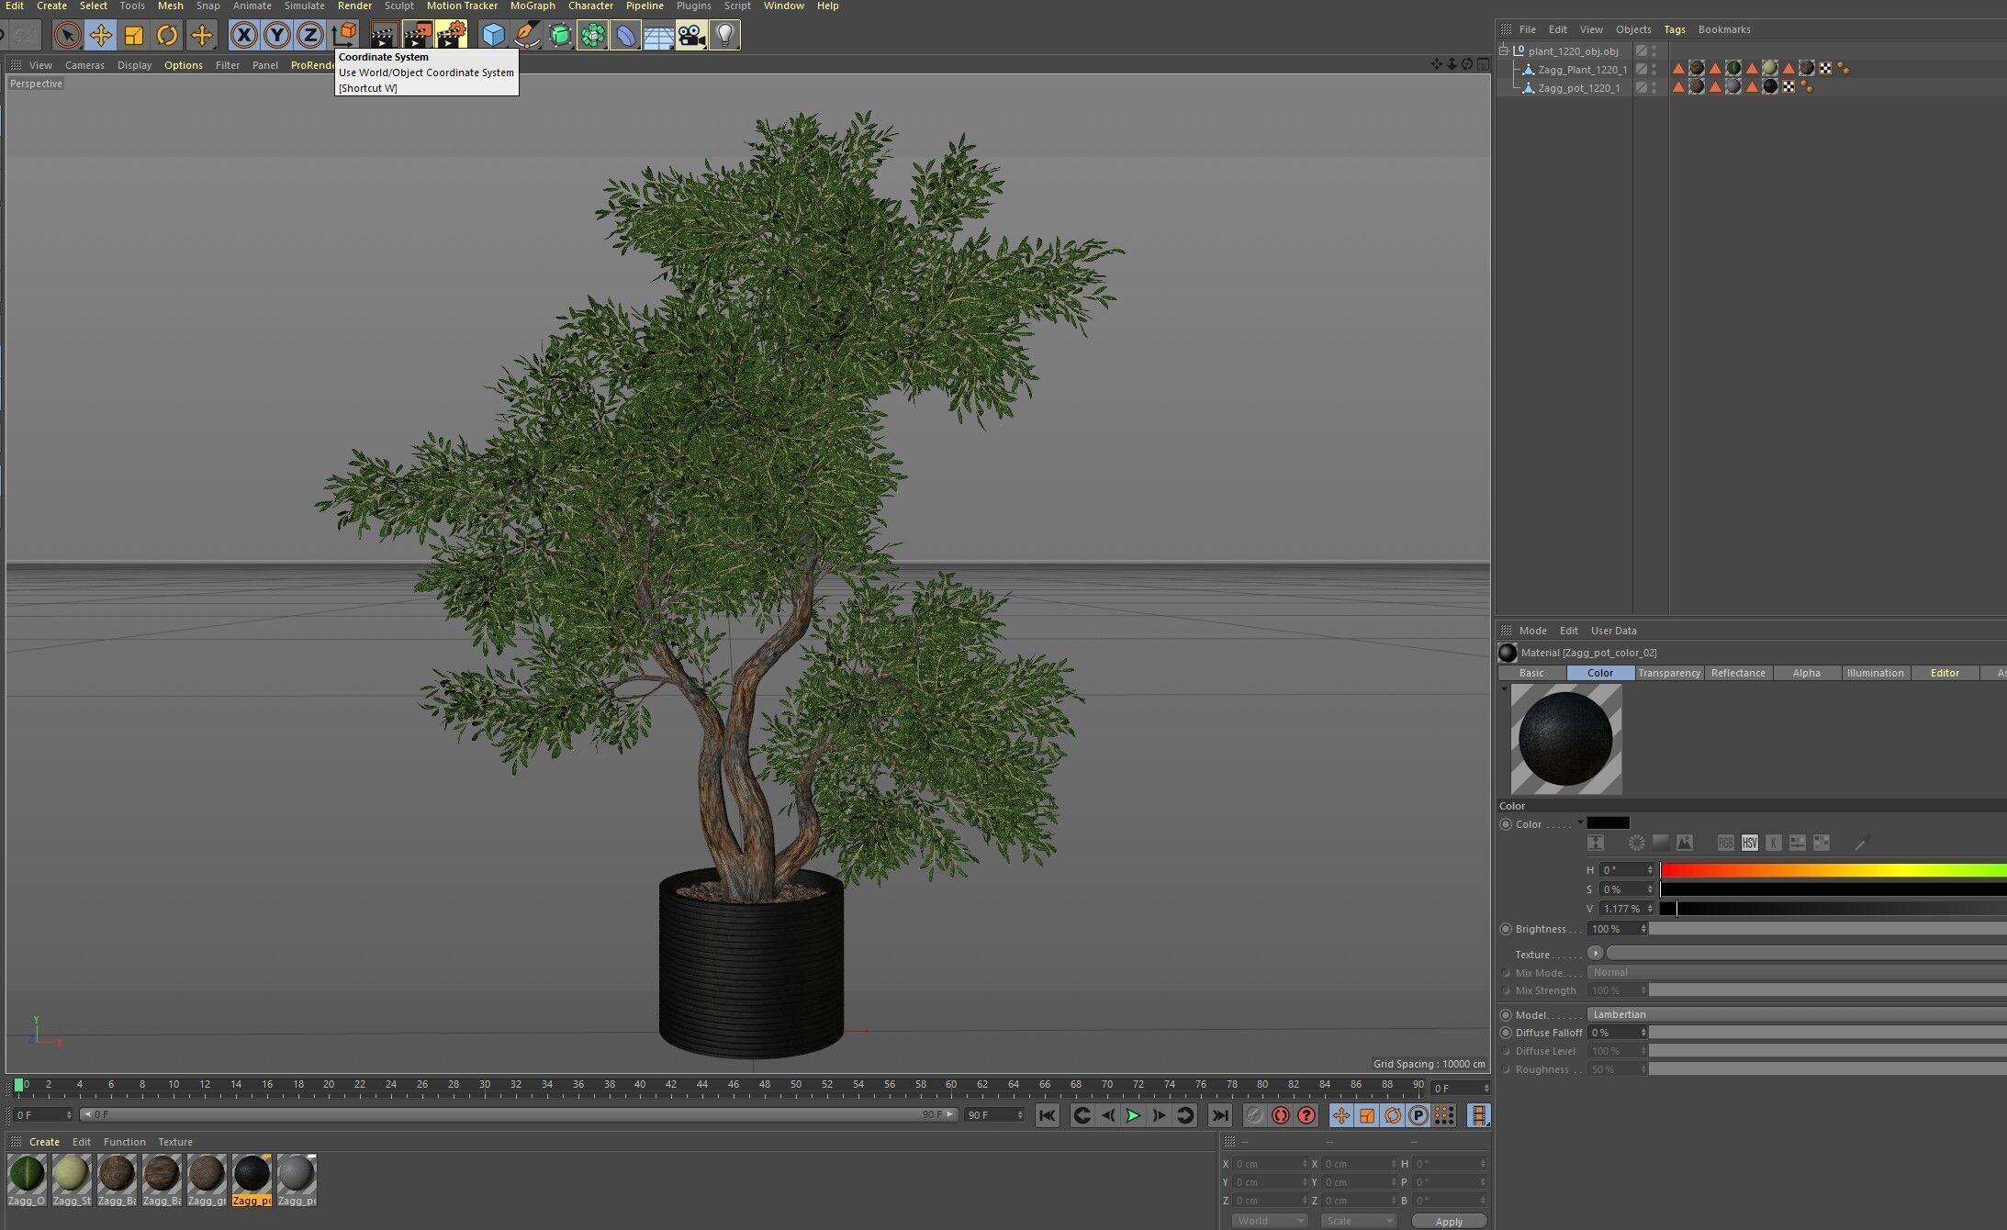This screenshot has height=1230, width=2007.
Task: Click material preview sphere
Action: (x=1565, y=739)
